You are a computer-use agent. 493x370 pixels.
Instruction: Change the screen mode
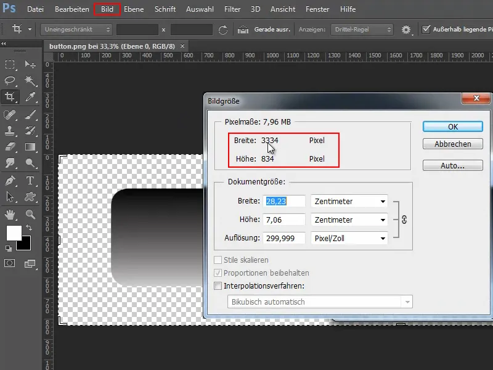[x=30, y=263]
